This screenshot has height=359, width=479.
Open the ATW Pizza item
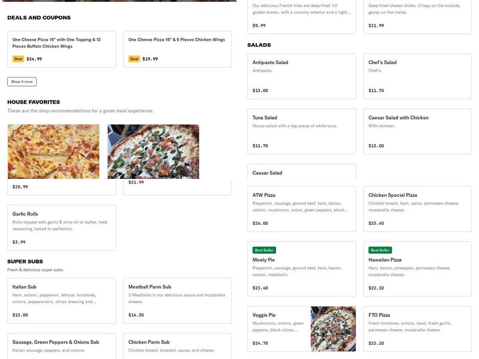pyautogui.click(x=301, y=209)
